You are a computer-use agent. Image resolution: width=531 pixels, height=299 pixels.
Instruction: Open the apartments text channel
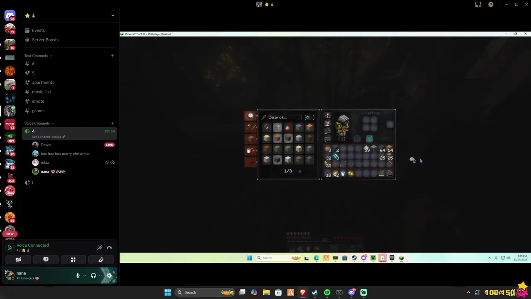(x=69, y=82)
